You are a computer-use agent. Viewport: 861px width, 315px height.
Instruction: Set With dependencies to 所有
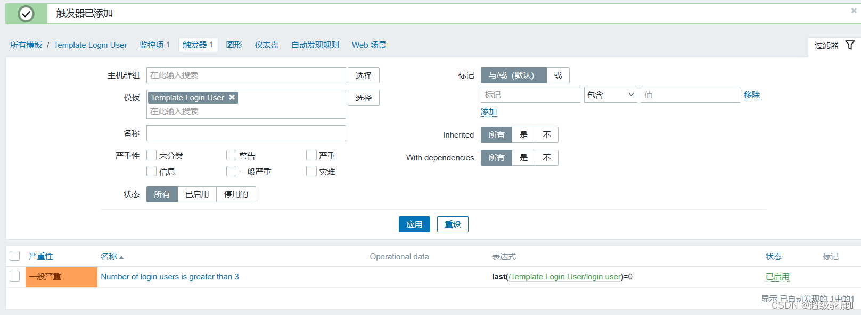pos(496,158)
